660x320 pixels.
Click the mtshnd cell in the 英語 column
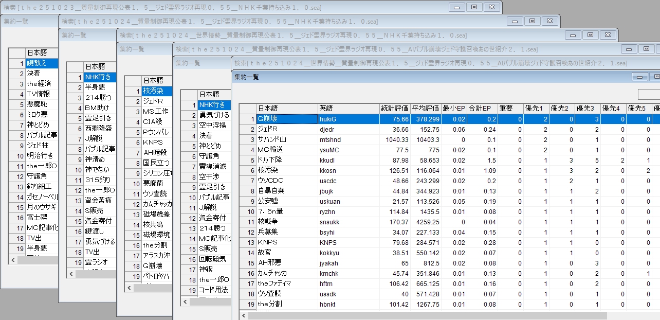348,139
